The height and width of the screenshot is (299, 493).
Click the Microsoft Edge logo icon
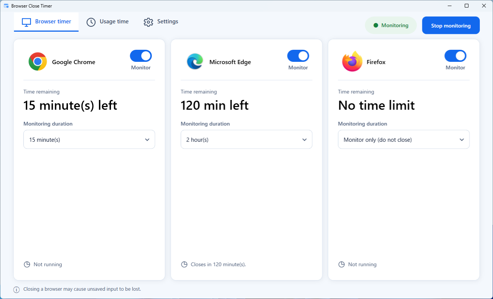pos(195,62)
